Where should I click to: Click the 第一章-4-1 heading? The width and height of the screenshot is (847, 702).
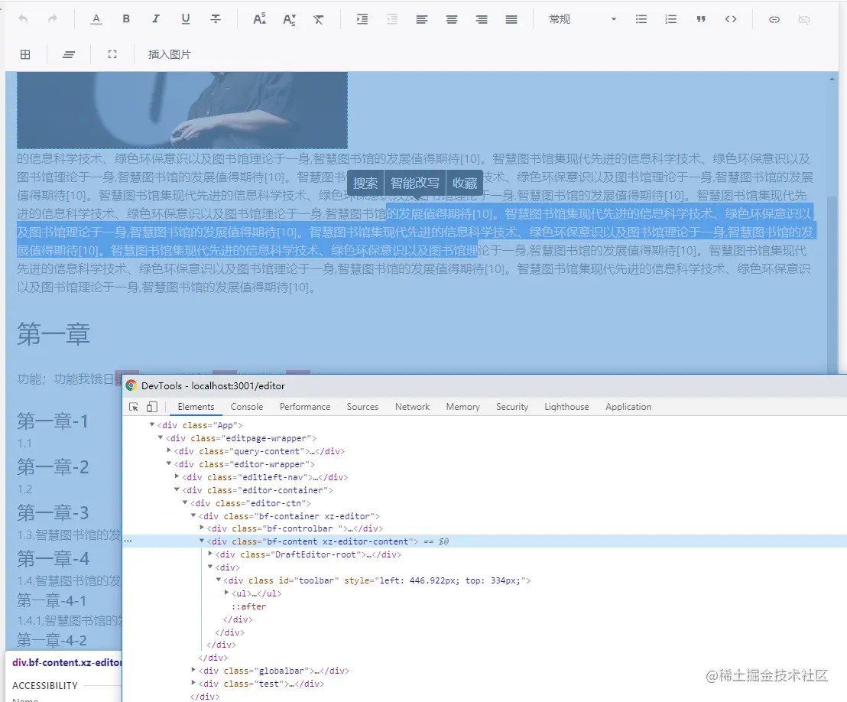tap(51, 600)
